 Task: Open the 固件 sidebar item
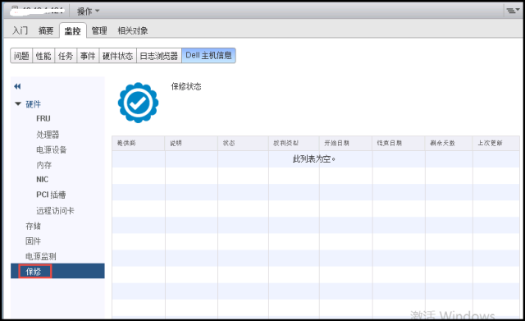[33, 241]
